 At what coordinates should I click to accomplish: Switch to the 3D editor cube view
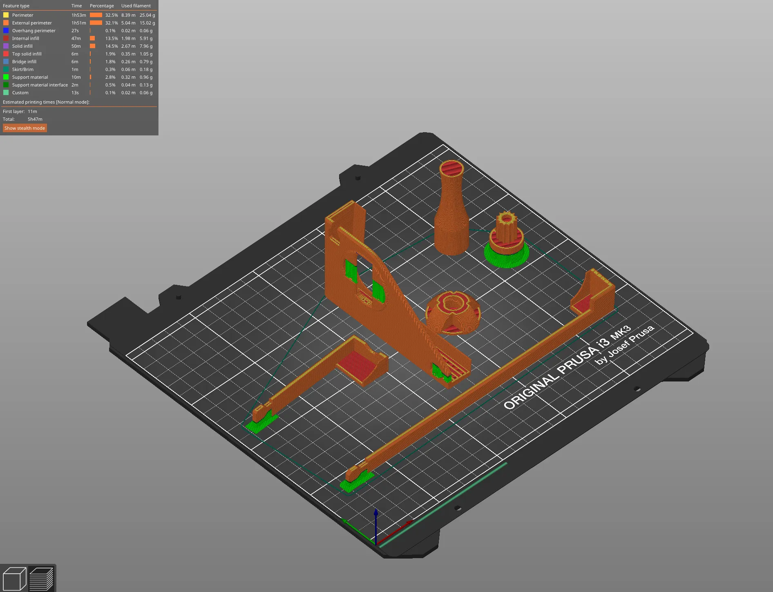tap(14, 579)
